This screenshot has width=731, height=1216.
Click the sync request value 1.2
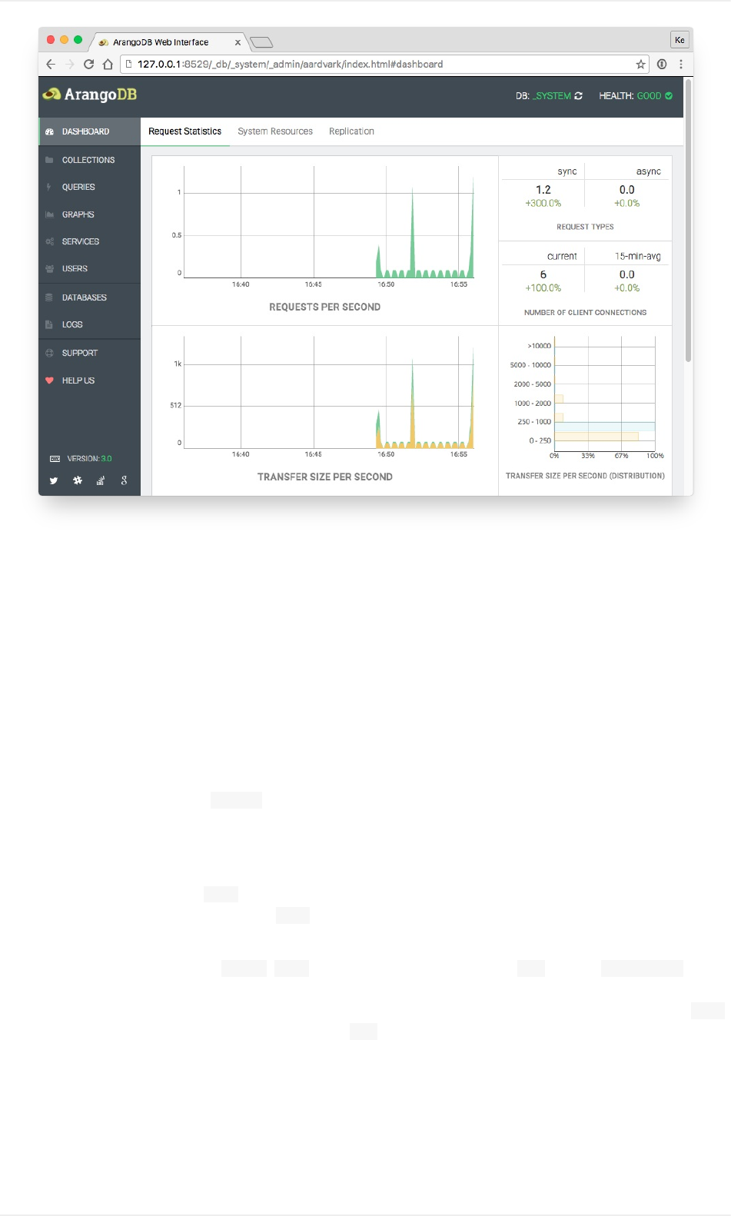tap(543, 190)
